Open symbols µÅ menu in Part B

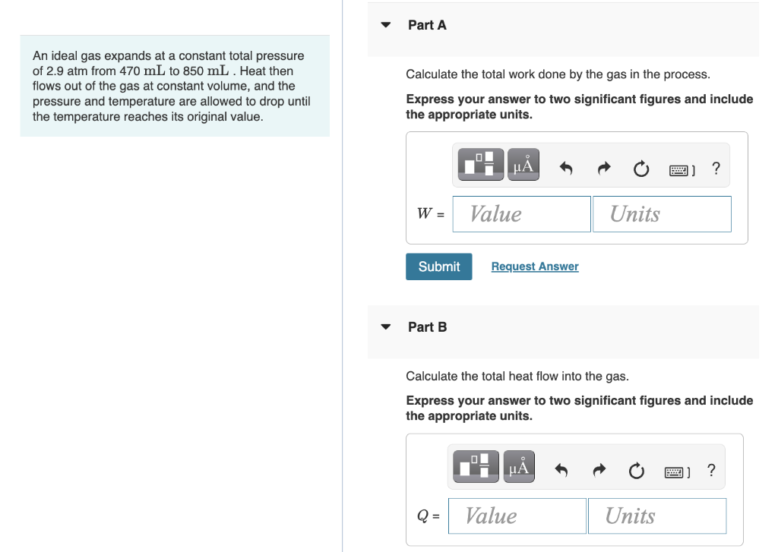519,466
